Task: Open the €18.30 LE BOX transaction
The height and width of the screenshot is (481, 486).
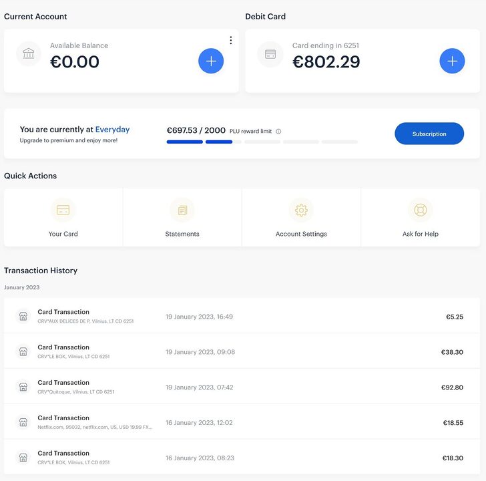Action: (242, 457)
